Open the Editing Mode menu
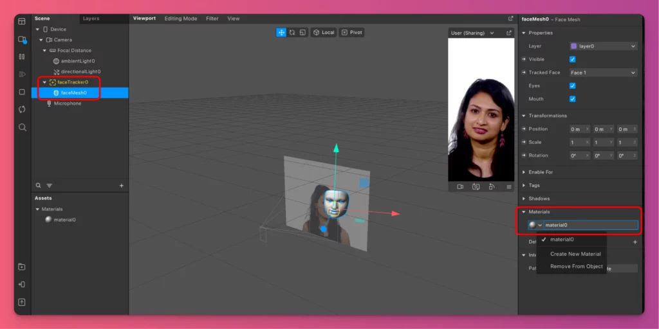 point(181,19)
